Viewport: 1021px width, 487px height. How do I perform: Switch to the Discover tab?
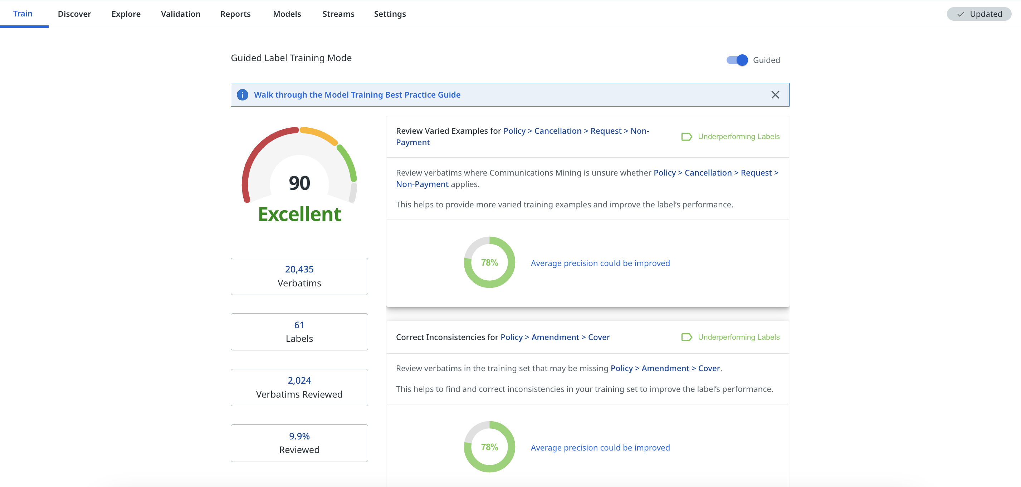74,14
